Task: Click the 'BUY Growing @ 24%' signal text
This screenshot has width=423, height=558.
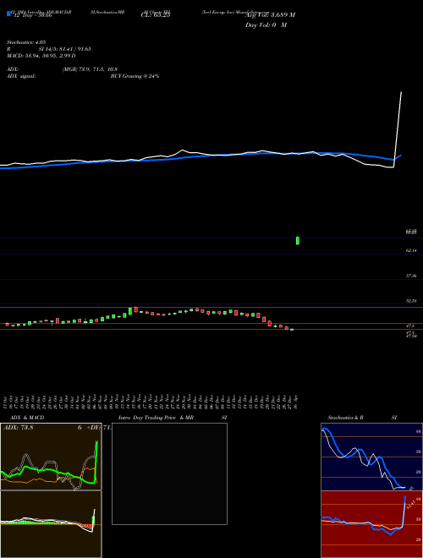Action: tap(135, 76)
